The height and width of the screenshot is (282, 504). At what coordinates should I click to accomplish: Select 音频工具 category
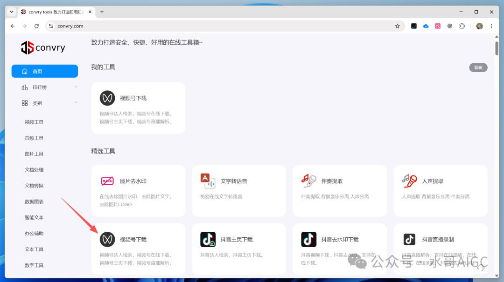[x=34, y=138]
